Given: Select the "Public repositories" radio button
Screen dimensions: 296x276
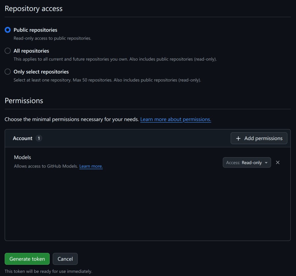Looking at the screenshot, I should coord(8,30).
